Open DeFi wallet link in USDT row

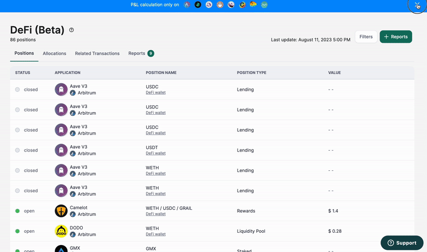tap(156, 153)
